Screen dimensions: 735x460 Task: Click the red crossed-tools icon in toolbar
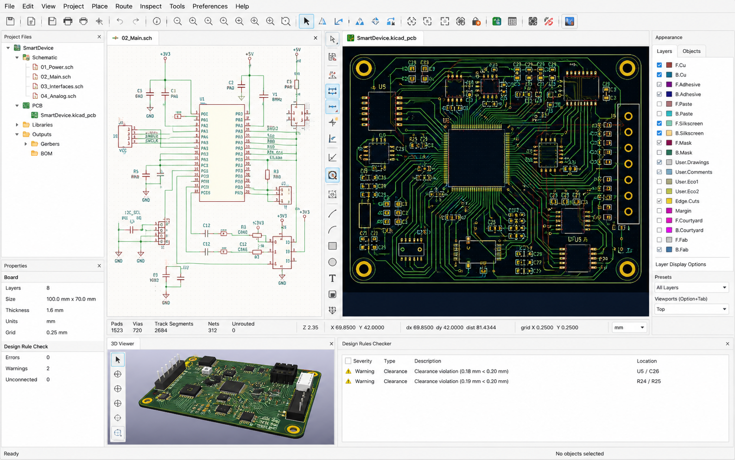549,21
